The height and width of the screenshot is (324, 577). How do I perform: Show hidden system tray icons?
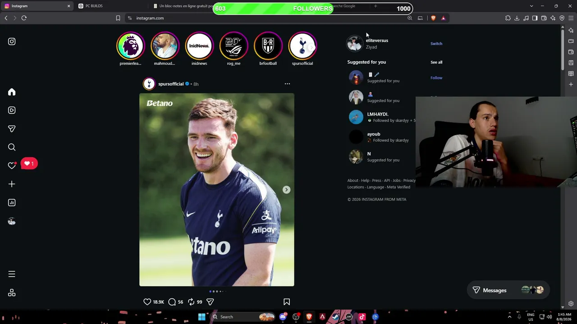point(510,317)
